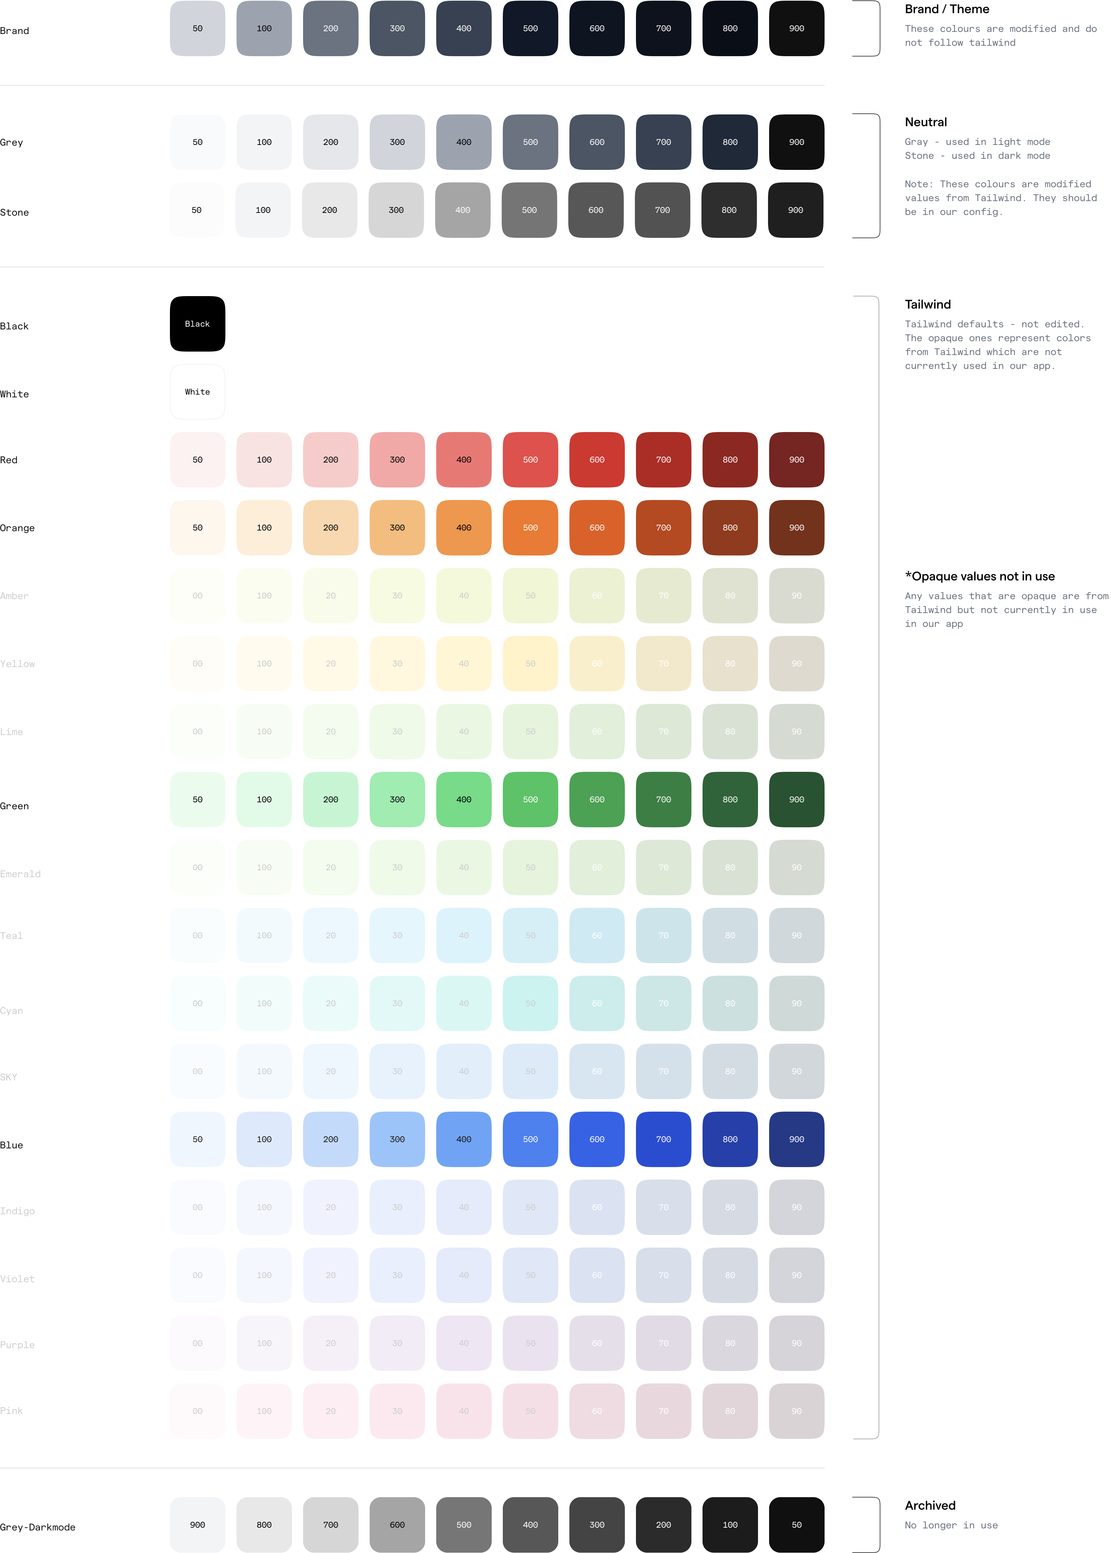1111x1553 pixels.
Task: Click the Grey-Darkmode 900 swatch
Action: pos(197,1525)
